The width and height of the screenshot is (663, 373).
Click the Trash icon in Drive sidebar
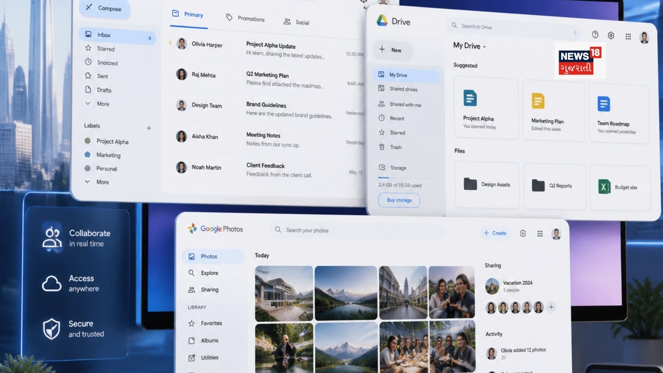382,147
